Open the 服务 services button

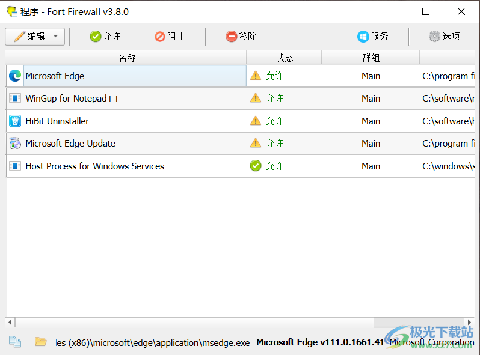pyautogui.click(x=372, y=37)
